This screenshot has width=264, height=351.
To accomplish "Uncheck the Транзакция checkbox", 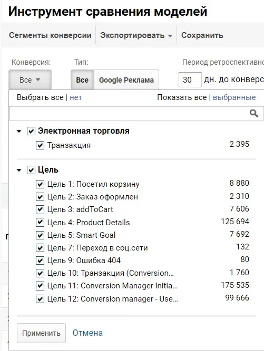I will [40, 145].
